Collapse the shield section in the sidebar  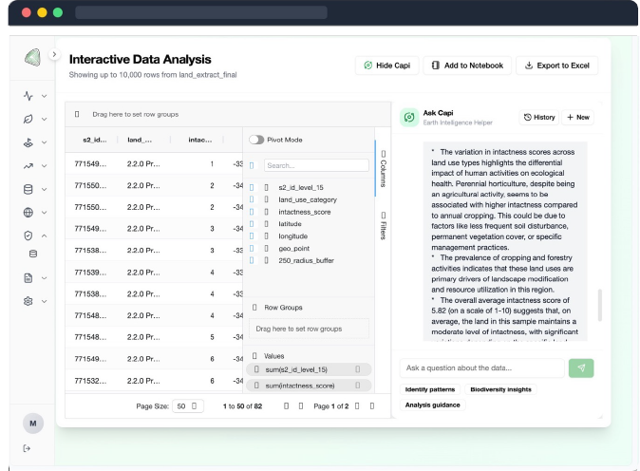(x=44, y=235)
